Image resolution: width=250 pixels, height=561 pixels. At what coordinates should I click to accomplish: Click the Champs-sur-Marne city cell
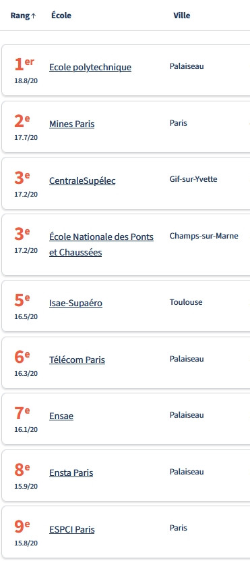pyautogui.click(x=204, y=236)
